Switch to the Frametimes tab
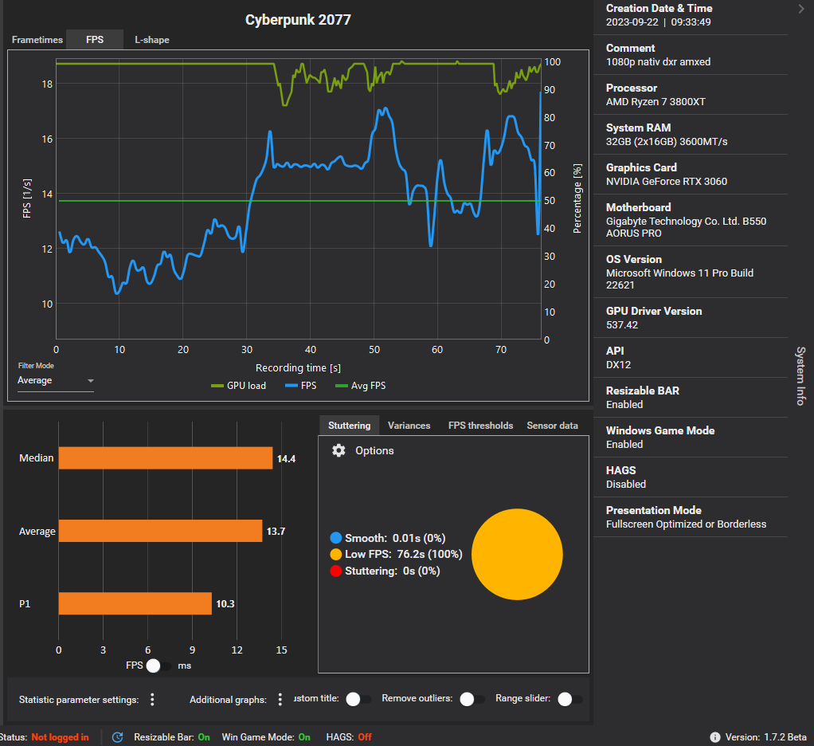The width and height of the screenshot is (814, 746). tap(37, 40)
